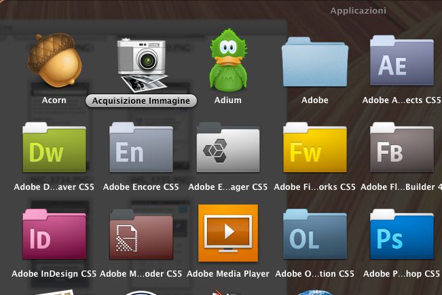Open the En Adobe Encore CS5 folder

(141, 147)
